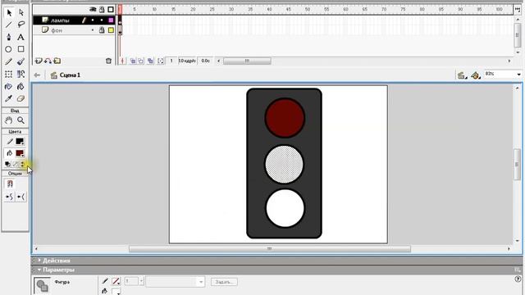The image size is (525, 295).
Task: Toggle show/hide all layers eye icon
Action: [93, 10]
